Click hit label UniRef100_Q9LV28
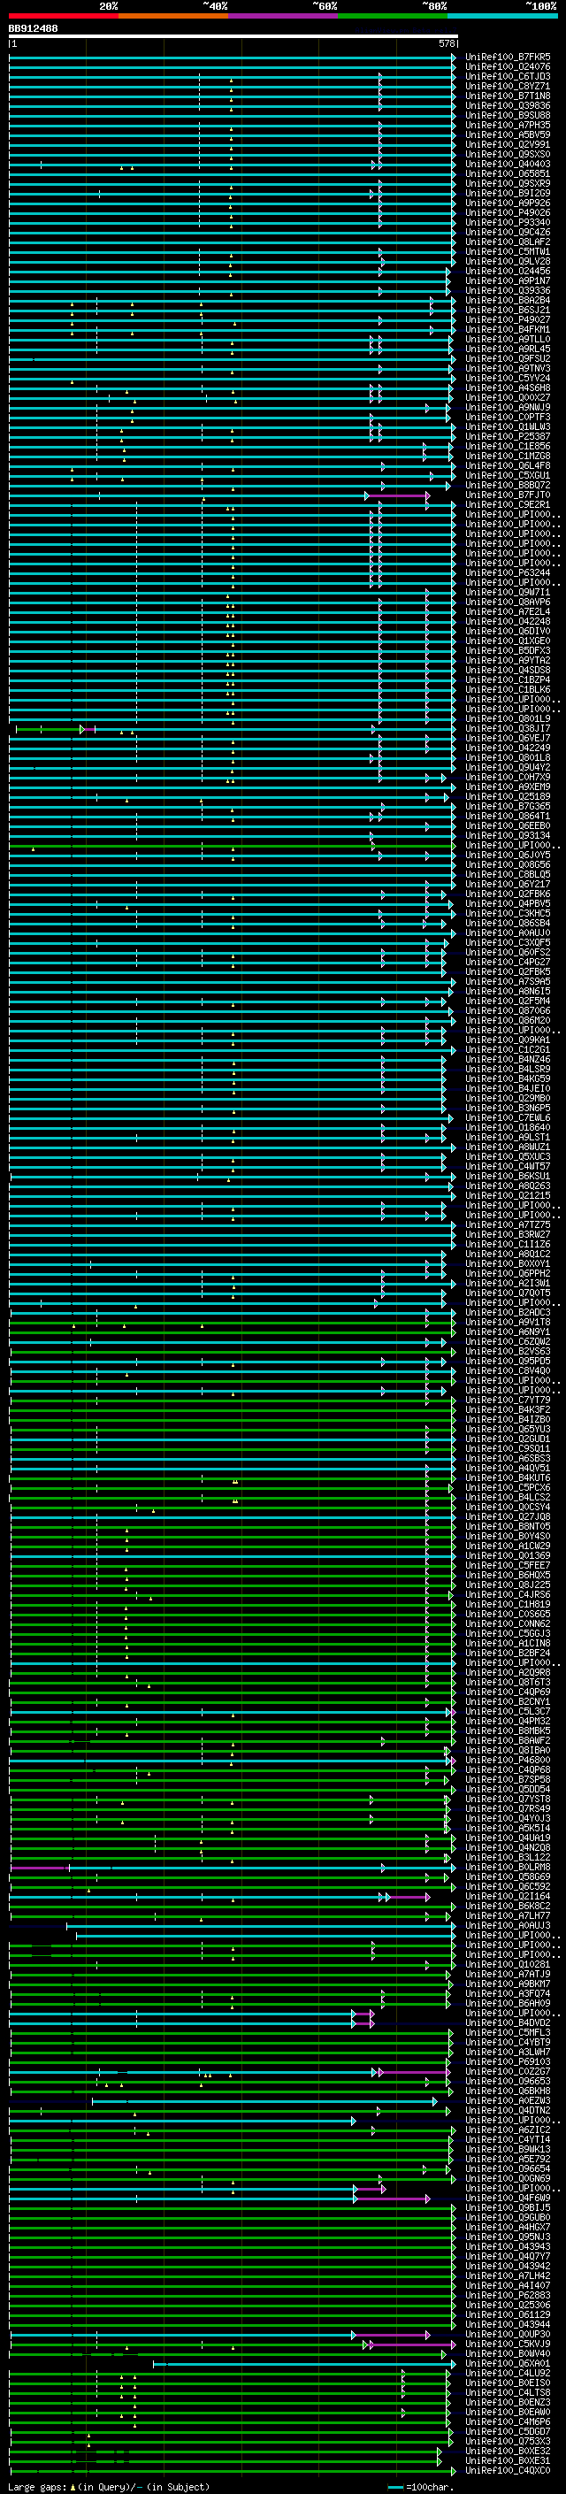This screenshot has height=2494, width=566. 508,261
